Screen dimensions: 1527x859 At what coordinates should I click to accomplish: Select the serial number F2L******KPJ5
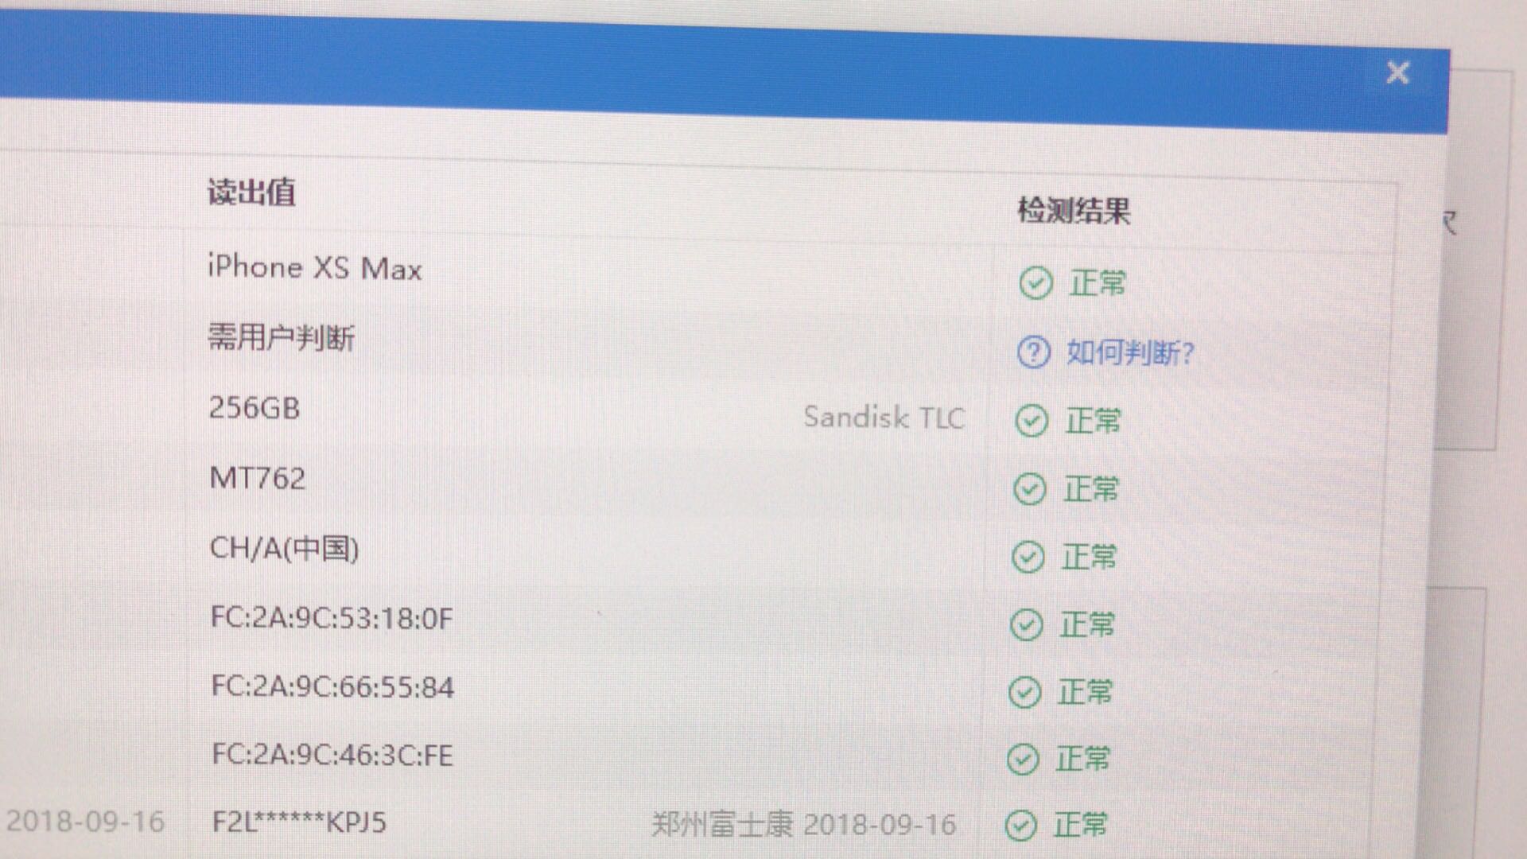pos(299,822)
